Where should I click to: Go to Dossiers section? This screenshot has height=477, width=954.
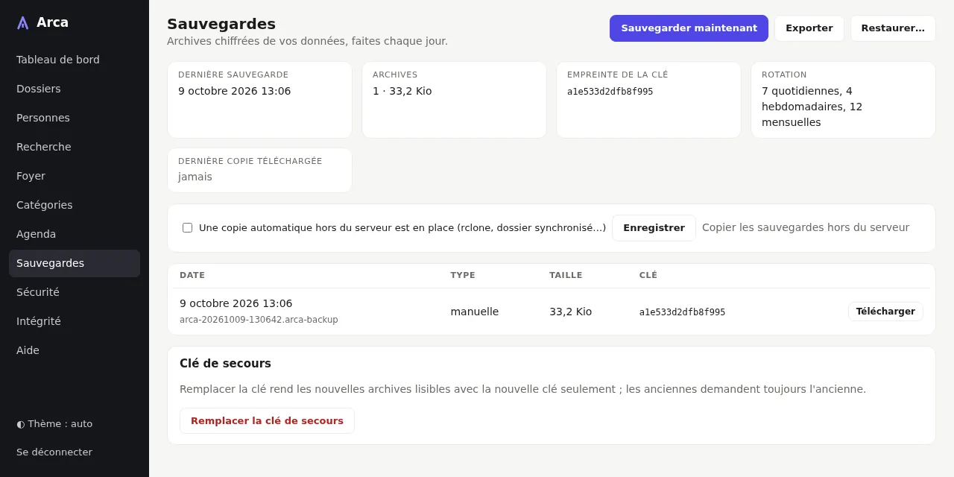coord(75,89)
